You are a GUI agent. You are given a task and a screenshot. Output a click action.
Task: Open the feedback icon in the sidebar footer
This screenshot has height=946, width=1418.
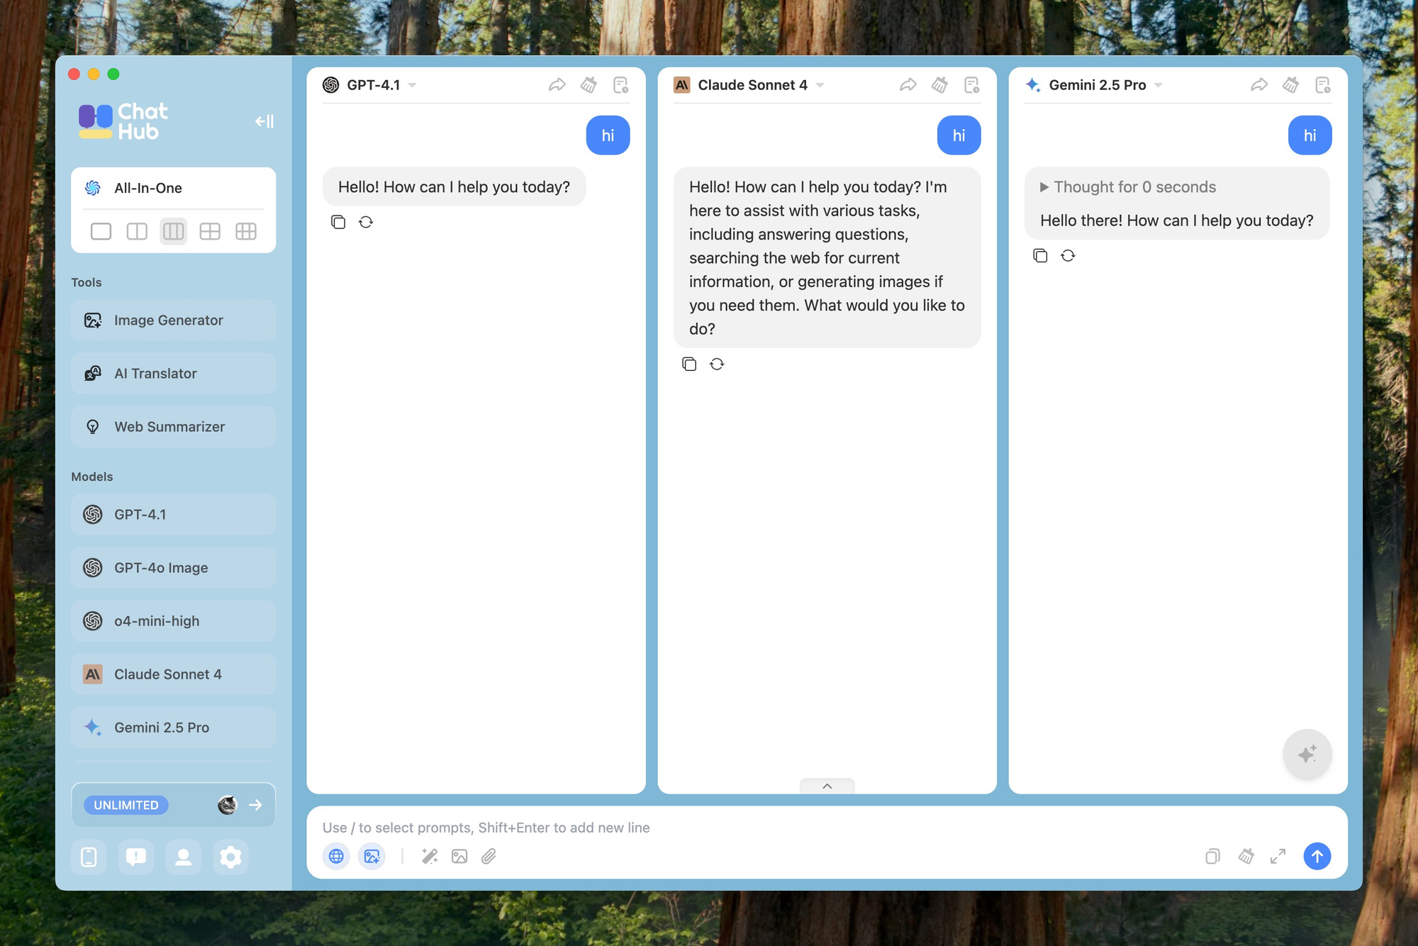[136, 857]
